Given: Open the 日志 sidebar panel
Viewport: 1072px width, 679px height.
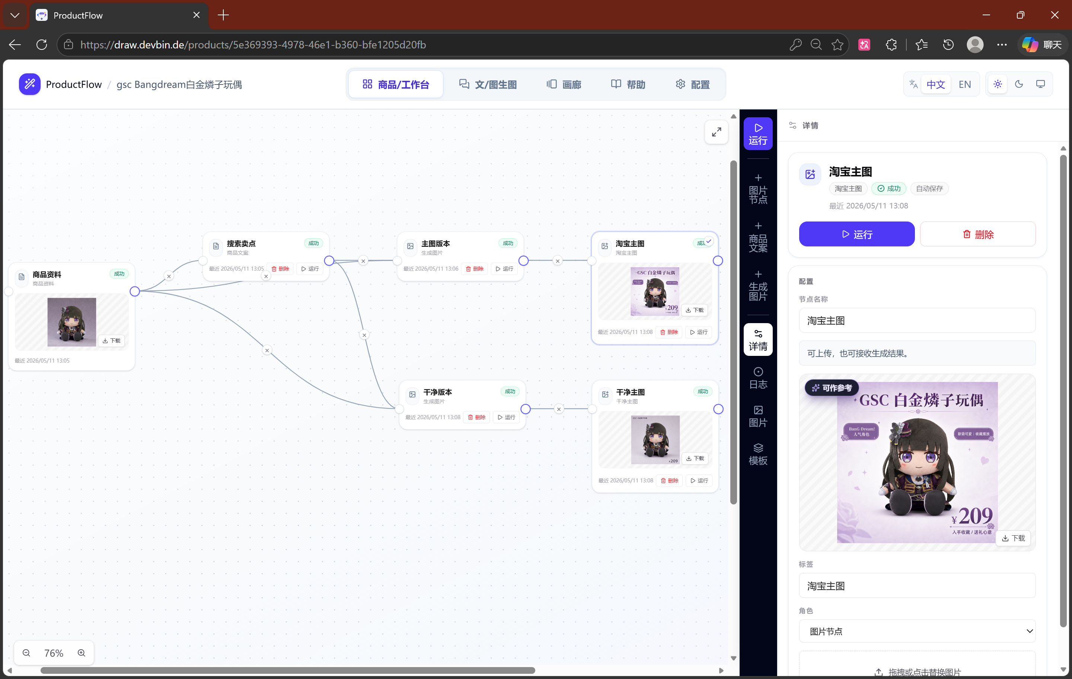Looking at the screenshot, I should (758, 377).
